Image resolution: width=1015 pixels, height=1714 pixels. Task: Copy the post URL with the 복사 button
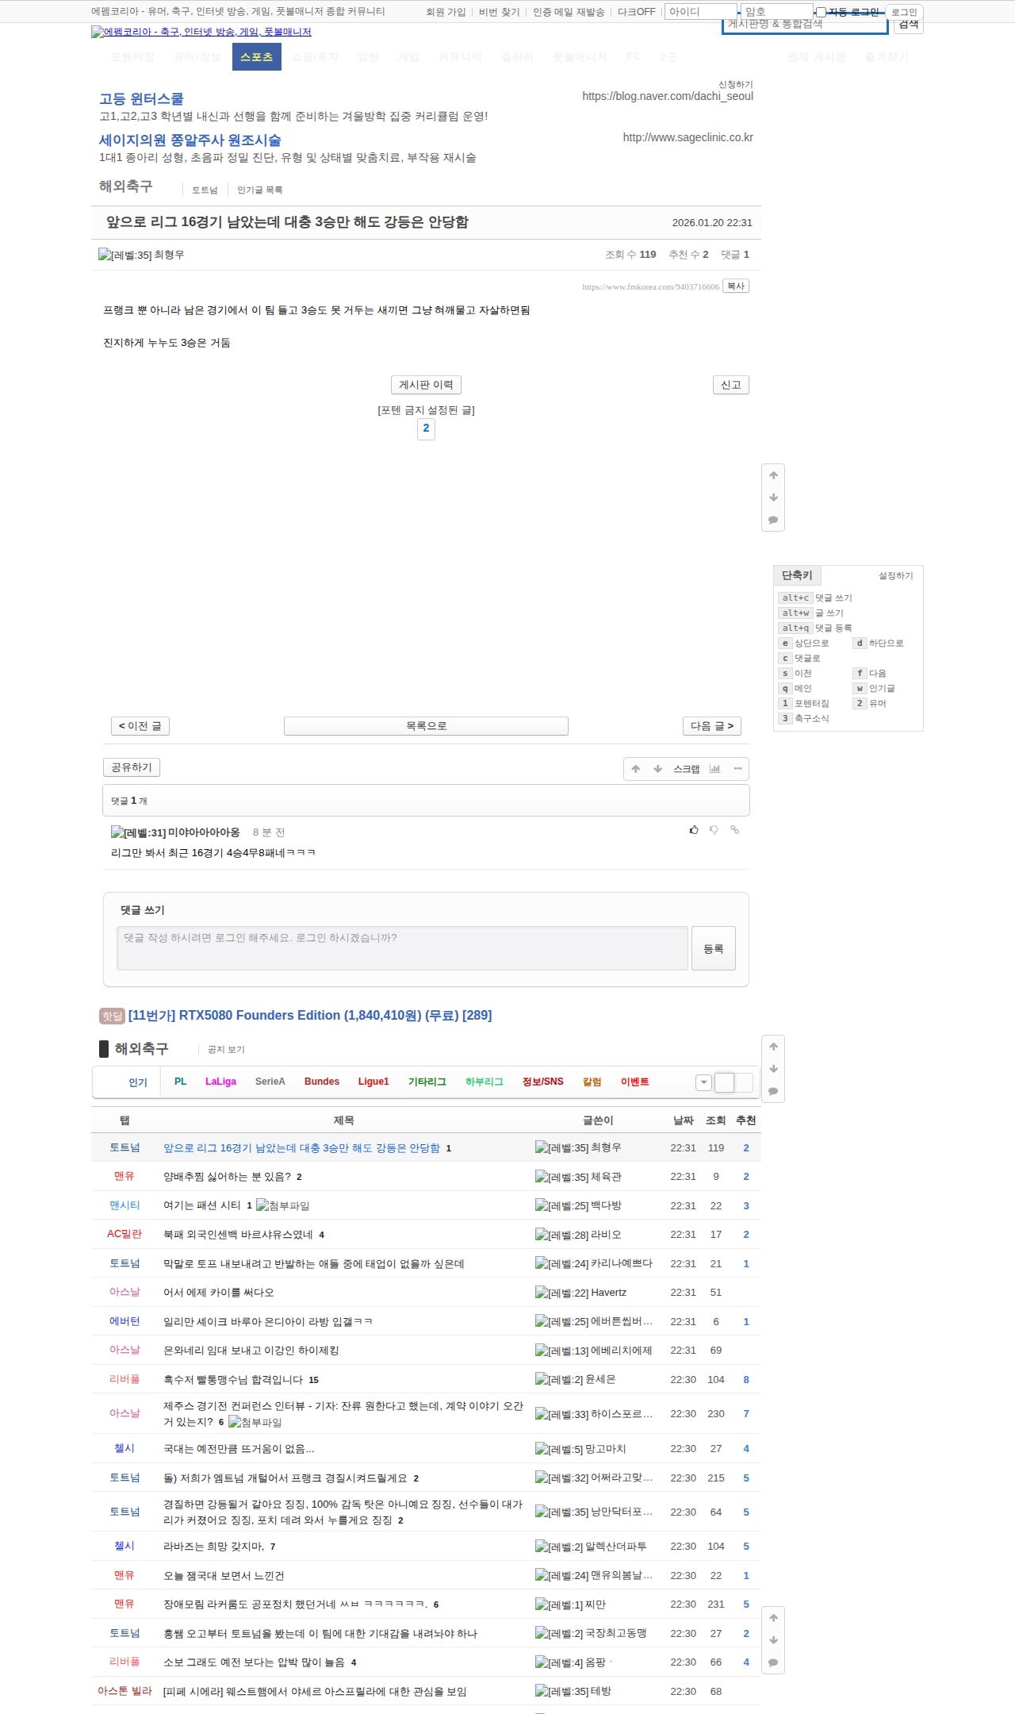pyautogui.click(x=737, y=286)
